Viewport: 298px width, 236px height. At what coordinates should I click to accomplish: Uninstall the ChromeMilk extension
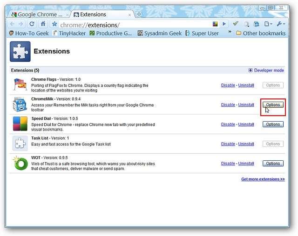tap(246, 105)
